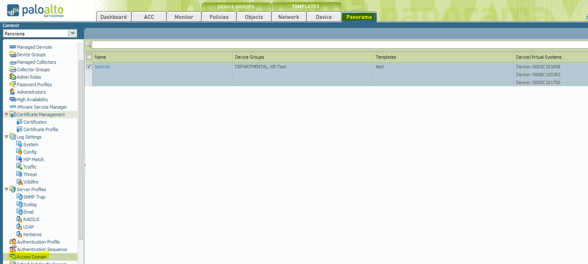Open the Policies tab

(219, 17)
